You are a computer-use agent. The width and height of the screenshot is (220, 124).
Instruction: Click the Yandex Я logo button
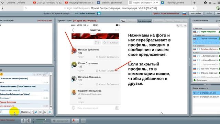[2, 8]
